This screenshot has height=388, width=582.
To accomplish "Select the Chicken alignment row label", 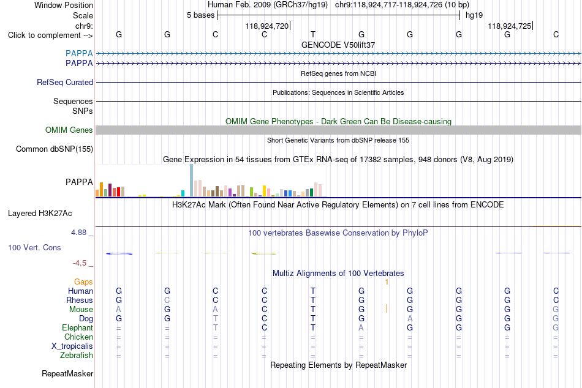I will pos(78,337).
